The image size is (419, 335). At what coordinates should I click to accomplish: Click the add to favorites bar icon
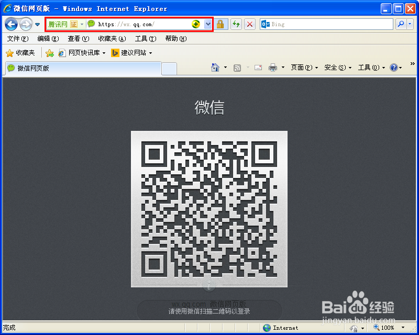coord(49,53)
